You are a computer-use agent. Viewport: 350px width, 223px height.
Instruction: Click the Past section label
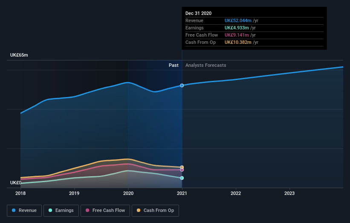174,65
